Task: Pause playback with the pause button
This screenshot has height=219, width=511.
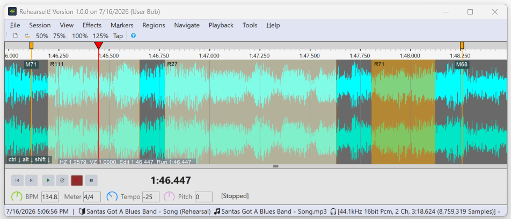Action: coord(91,180)
